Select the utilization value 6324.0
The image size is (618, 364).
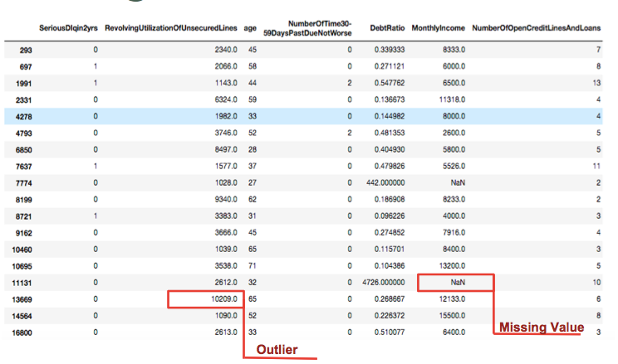tap(226, 99)
